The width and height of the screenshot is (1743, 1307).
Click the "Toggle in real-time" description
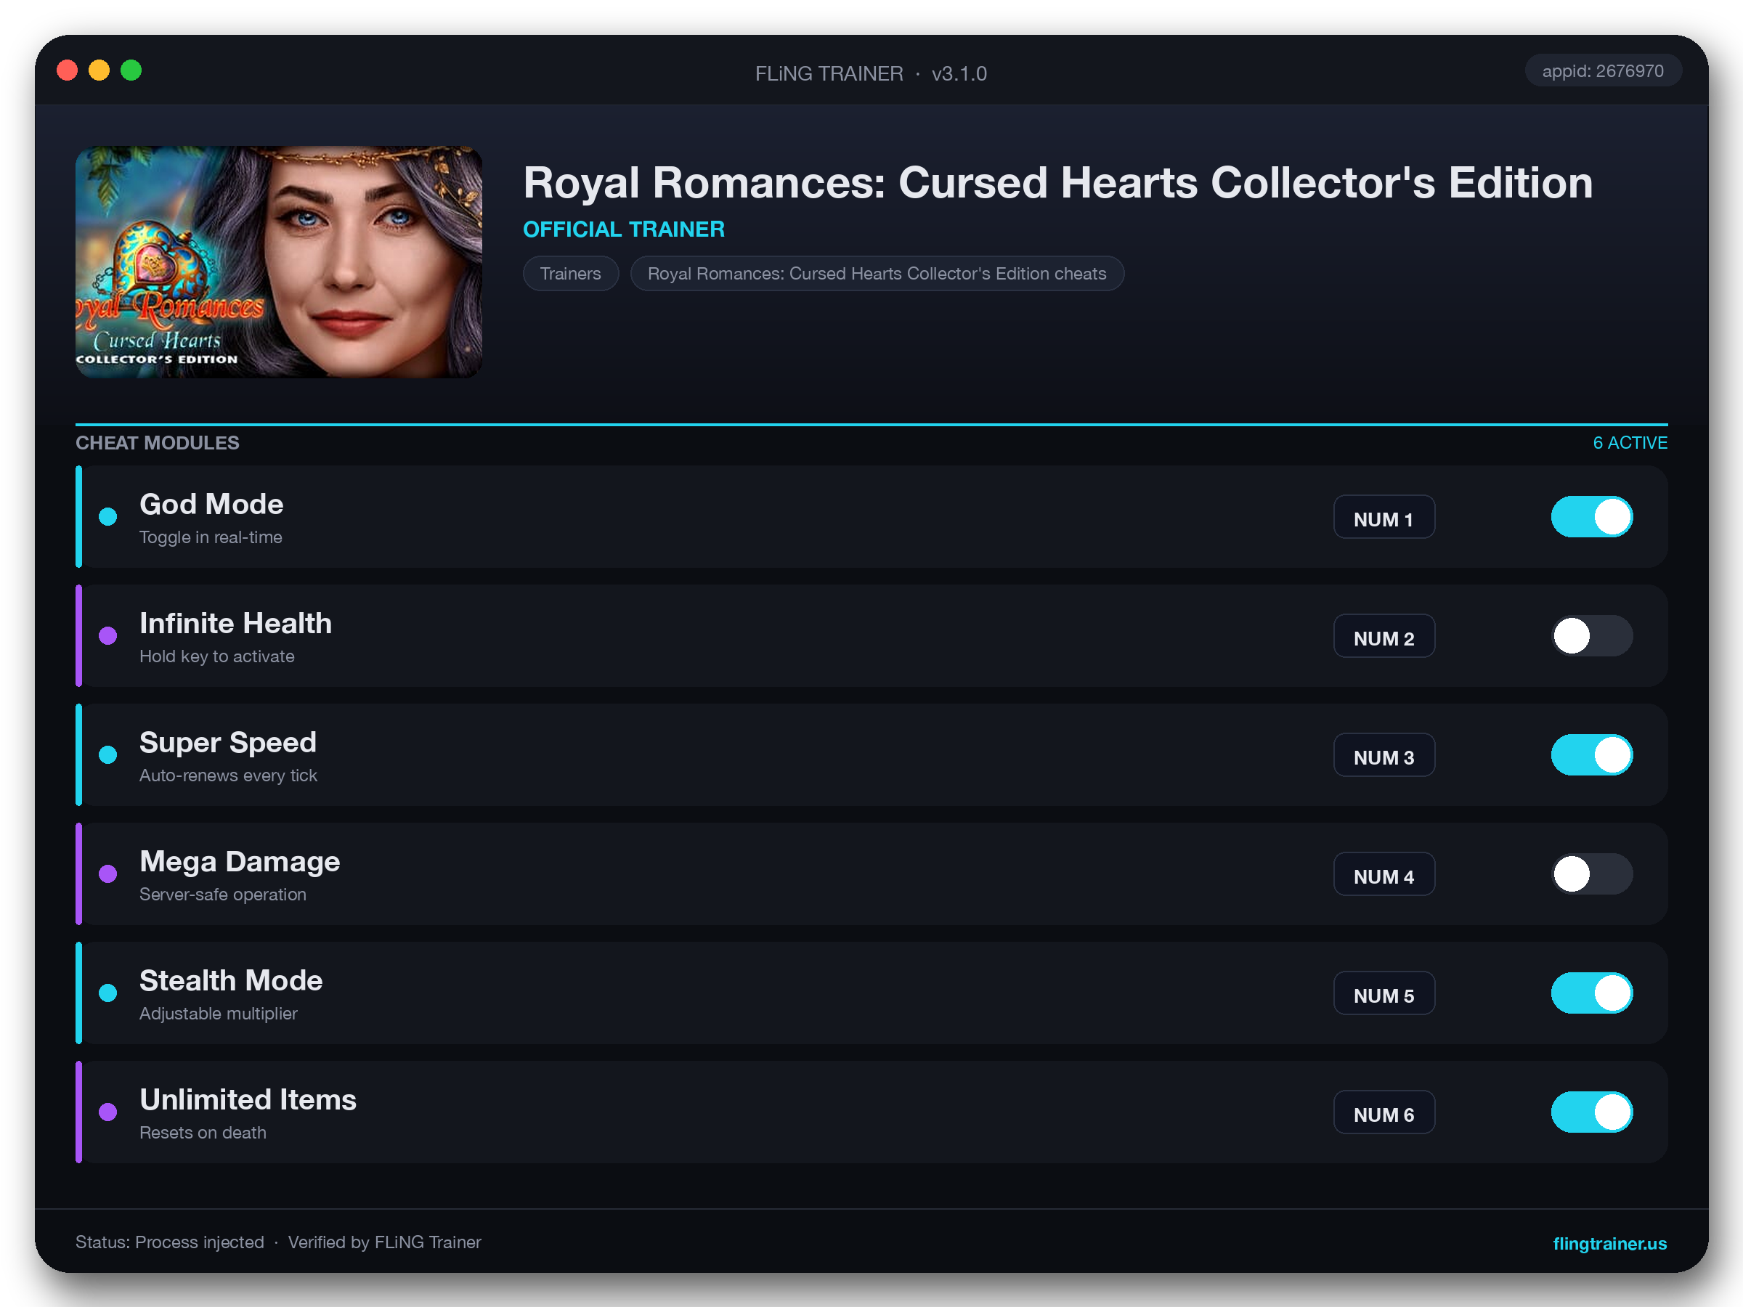pyautogui.click(x=211, y=537)
